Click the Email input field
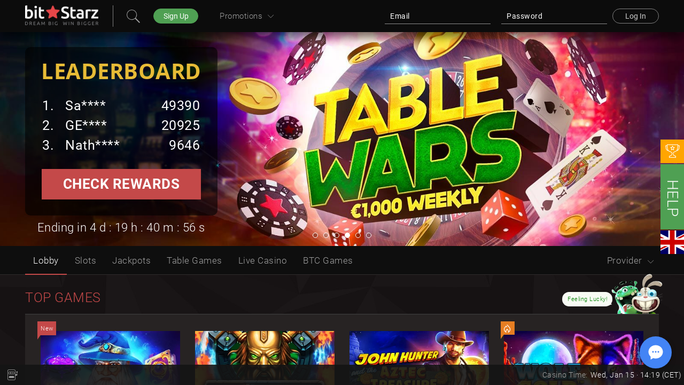The image size is (684, 385). click(438, 16)
